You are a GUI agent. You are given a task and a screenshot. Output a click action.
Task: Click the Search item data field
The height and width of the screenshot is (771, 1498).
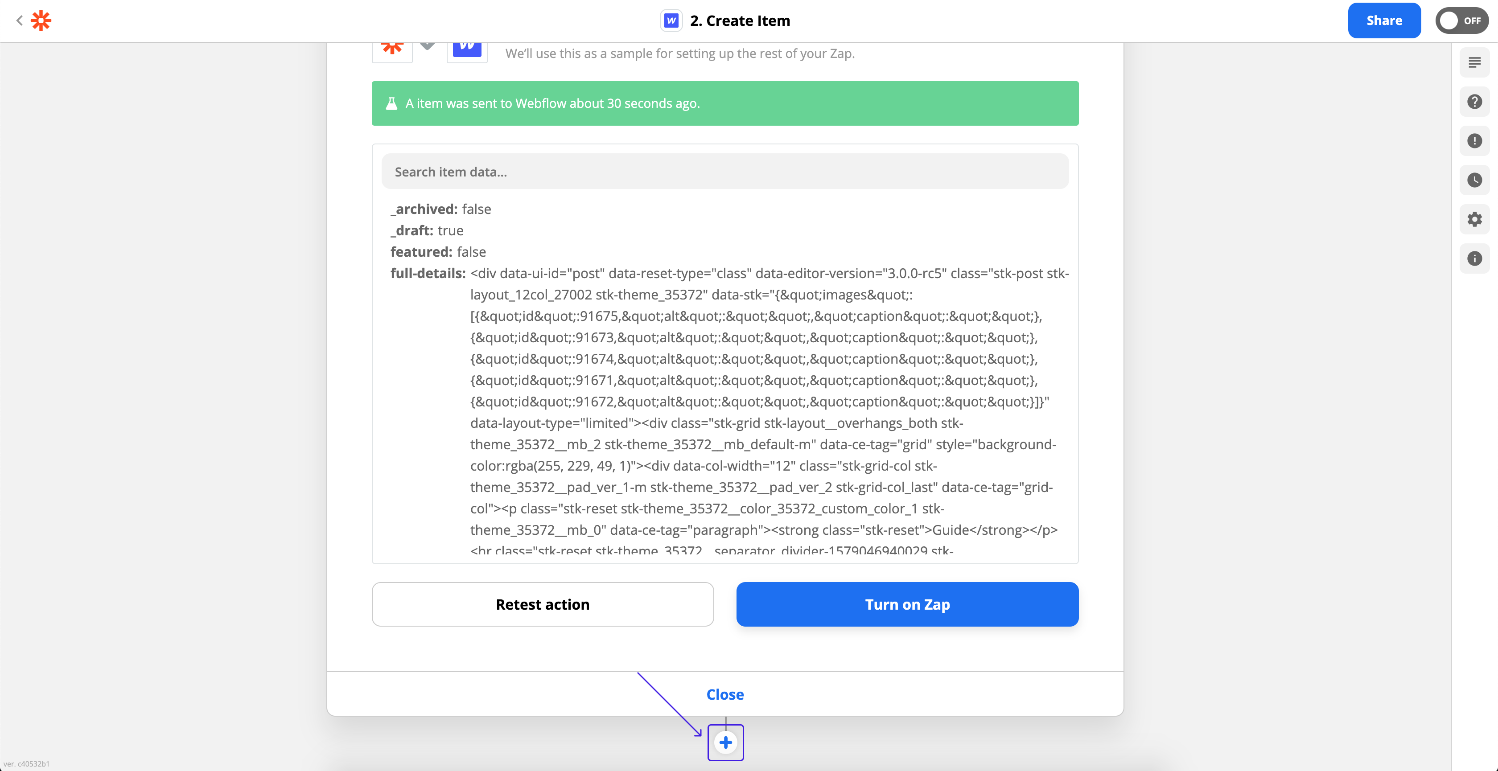(x=724, y=171)
